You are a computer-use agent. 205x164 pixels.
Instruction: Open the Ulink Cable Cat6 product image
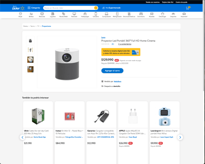[x=38, y=116]
